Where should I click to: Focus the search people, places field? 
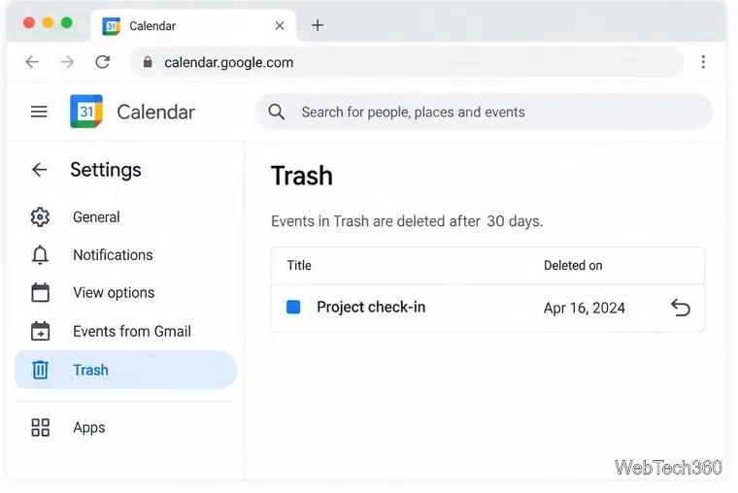[484, 112]
